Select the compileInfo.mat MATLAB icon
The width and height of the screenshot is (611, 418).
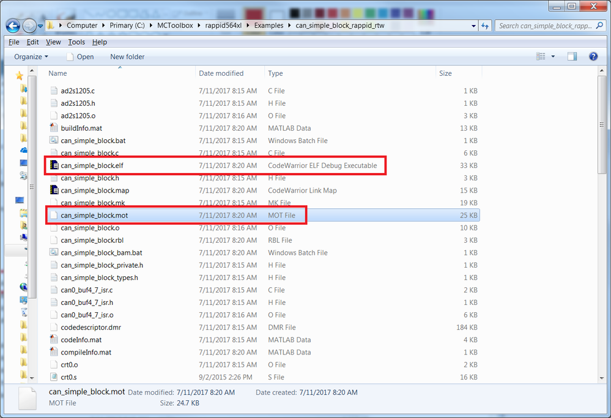(54, 352)
